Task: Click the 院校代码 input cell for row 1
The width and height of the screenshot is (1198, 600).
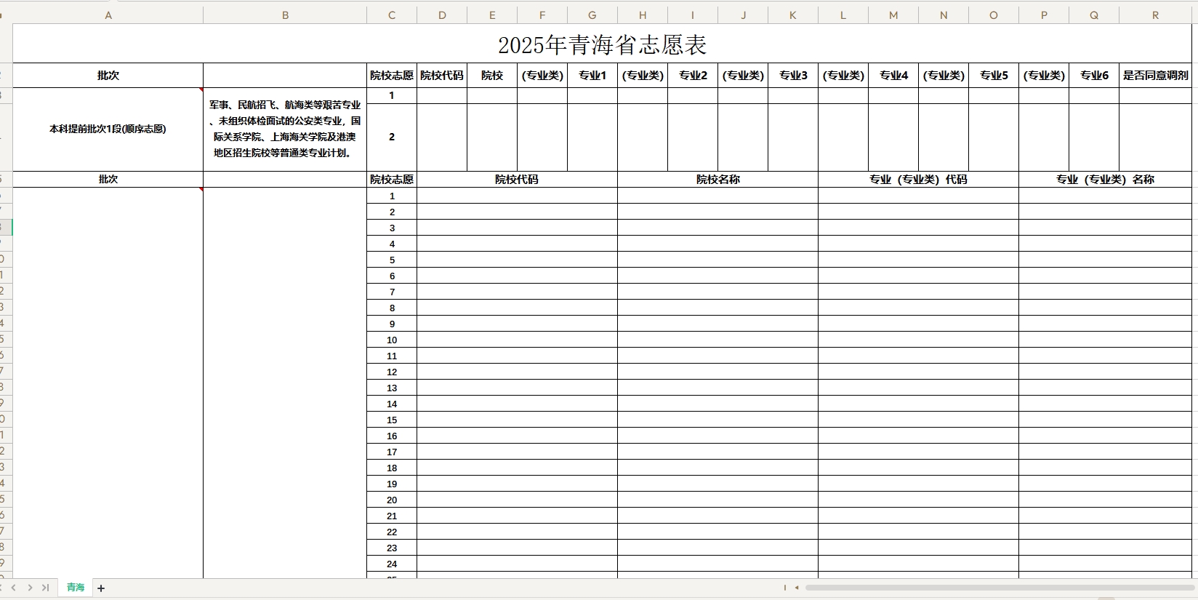Action: 517,196
